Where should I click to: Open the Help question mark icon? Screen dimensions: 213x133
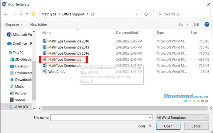[x=207, y=24]
